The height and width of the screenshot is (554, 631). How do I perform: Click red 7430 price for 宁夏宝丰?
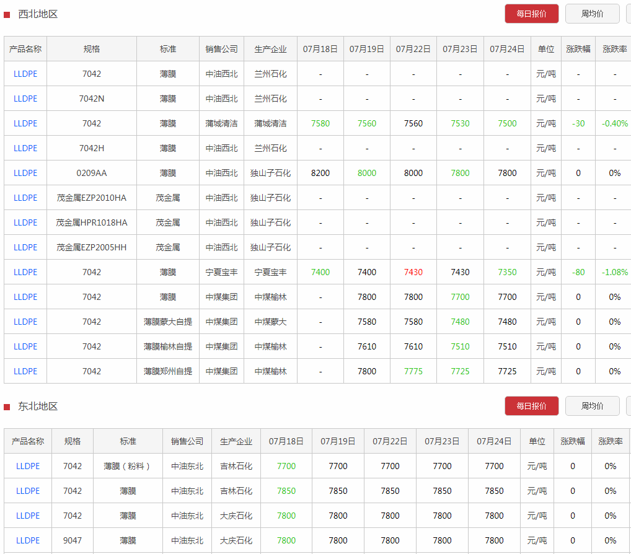413,273
